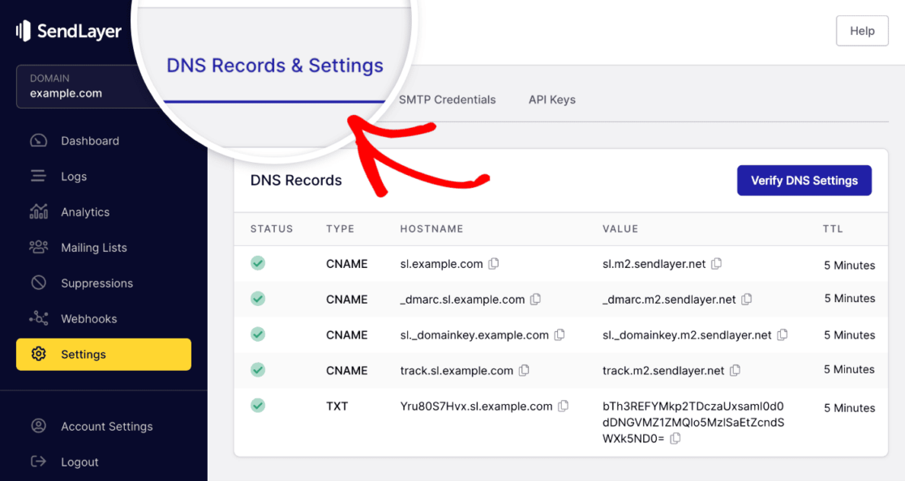Select hostname text _dmarc.sl.example.com
Viewport: 905px width, 481px height.
pyautogui.click(x=462, y=300)
